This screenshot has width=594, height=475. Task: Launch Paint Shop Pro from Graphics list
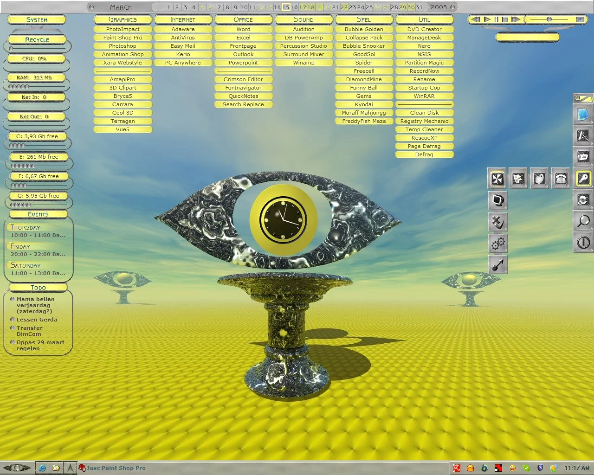[x=123, y=38]
